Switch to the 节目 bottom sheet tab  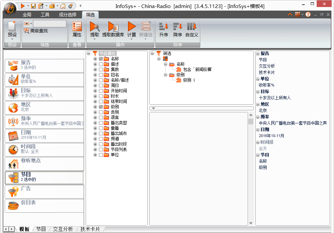(41, 229)
